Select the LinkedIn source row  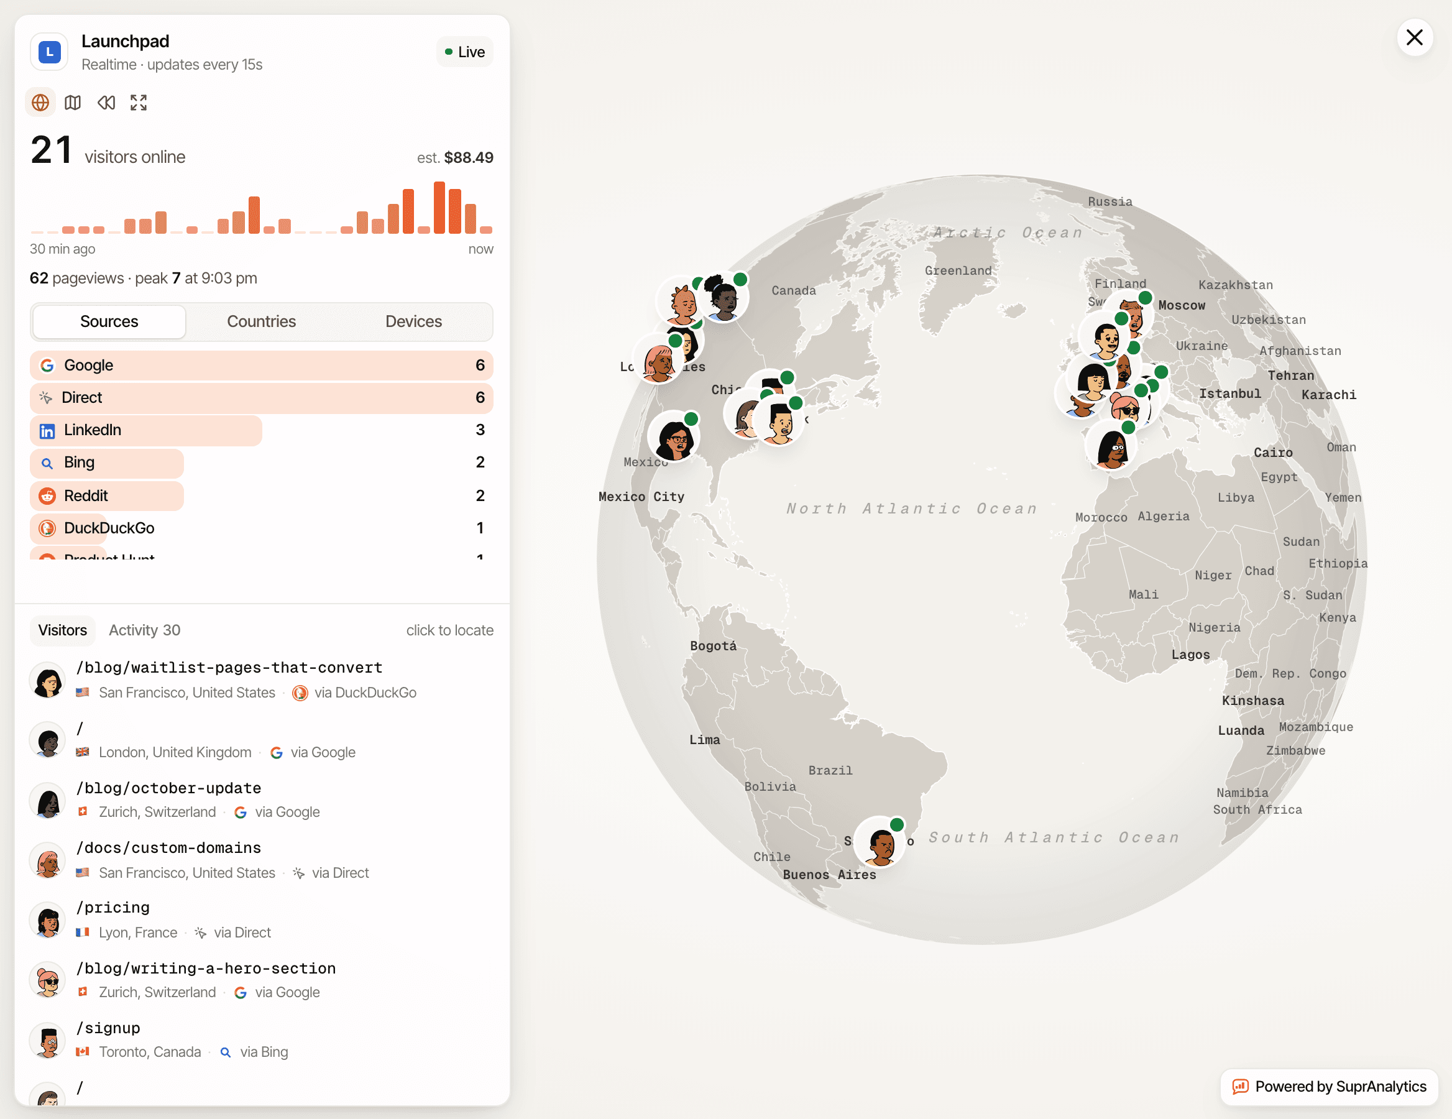click(x=261, y=430)
